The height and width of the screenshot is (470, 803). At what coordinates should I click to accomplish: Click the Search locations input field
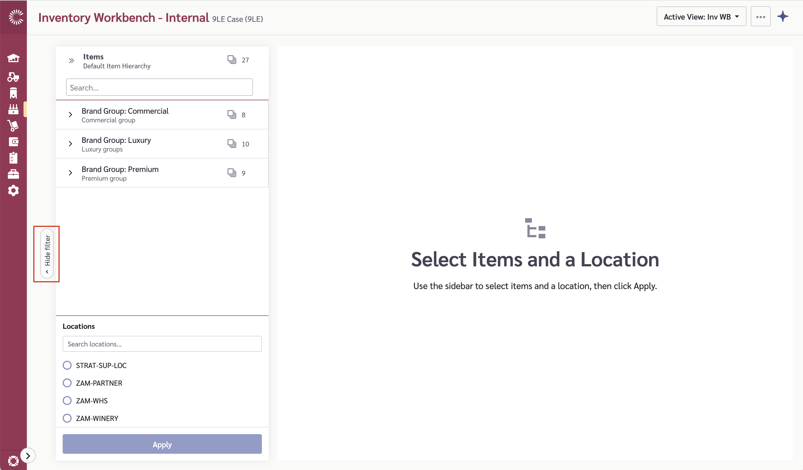coord(162,344)
